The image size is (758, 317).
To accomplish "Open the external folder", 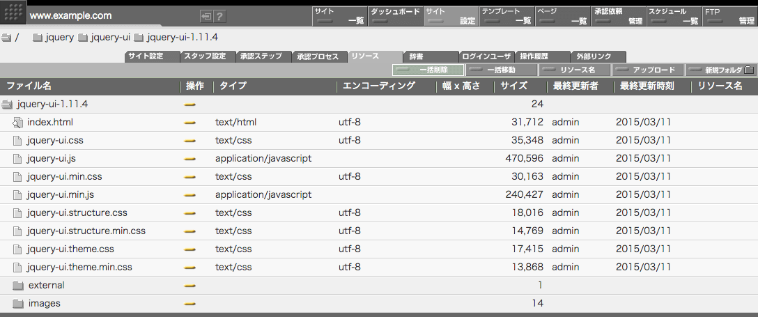I will (x=46, y=285).
